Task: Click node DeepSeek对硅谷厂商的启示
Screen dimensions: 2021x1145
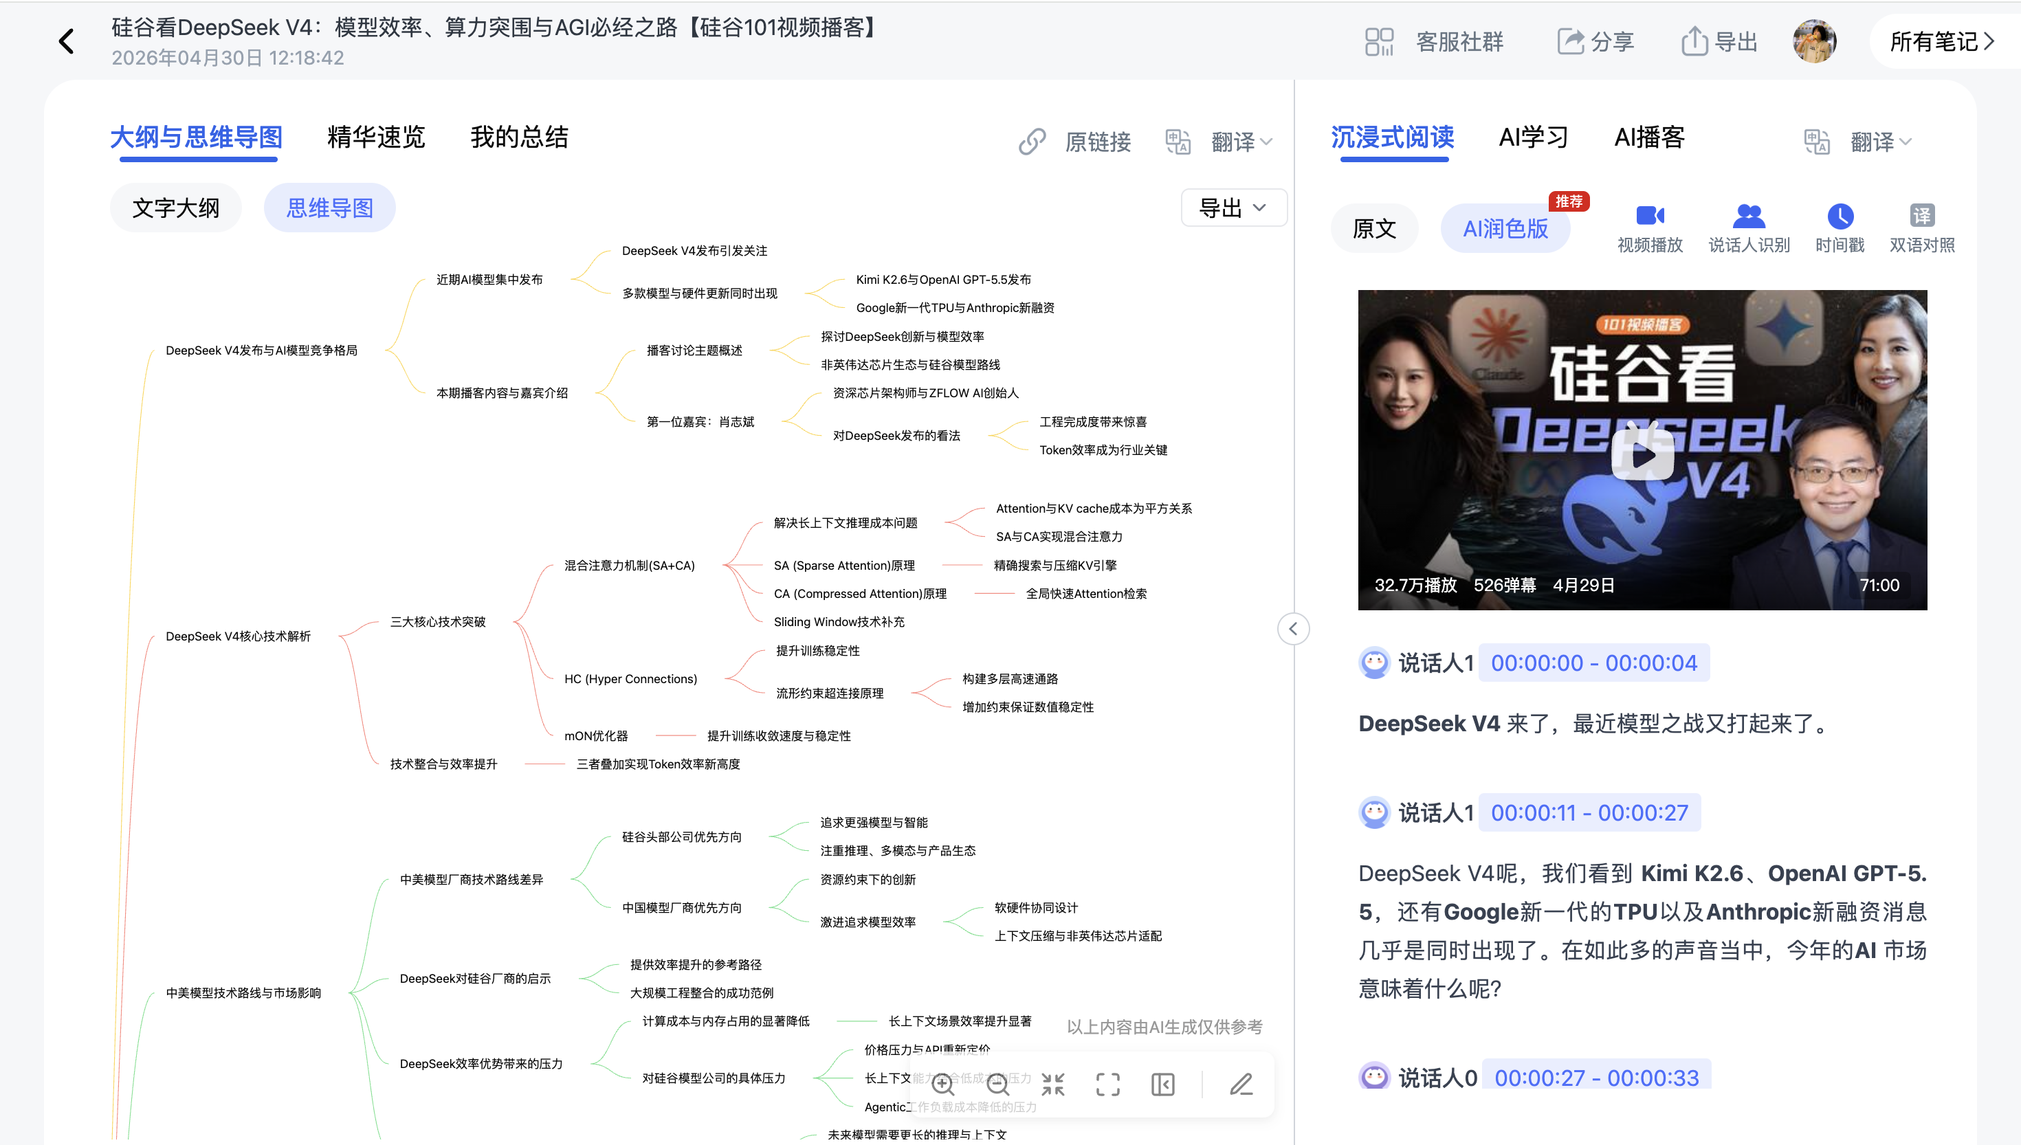Action: pos(475,978)
